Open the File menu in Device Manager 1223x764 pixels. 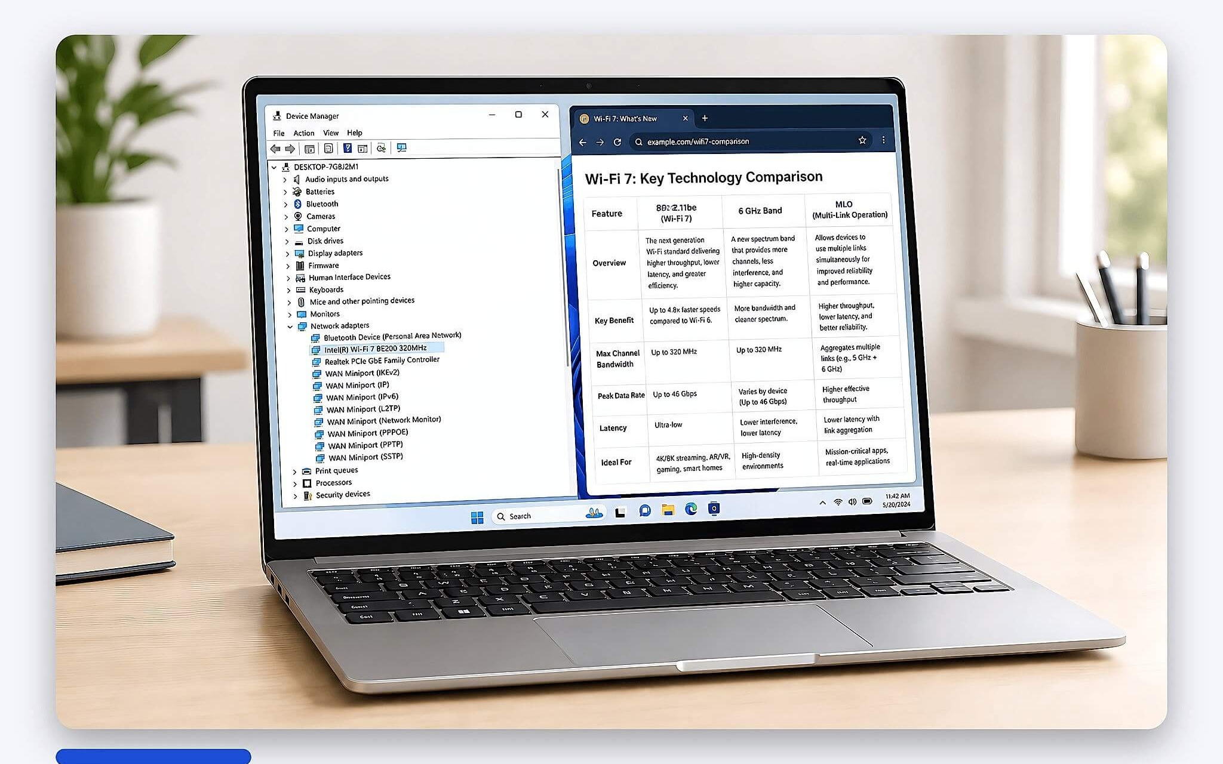[x=279, y=133]
